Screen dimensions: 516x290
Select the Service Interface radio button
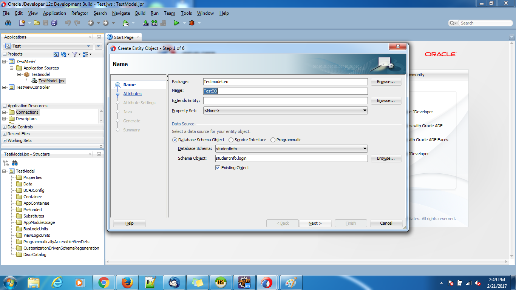click(x=231, y=140)
